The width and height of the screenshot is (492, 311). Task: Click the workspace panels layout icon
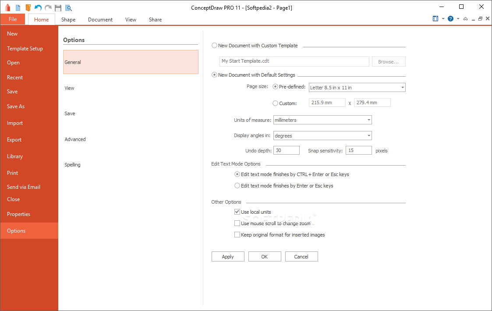pyautogui.click(x=435, y=18)
